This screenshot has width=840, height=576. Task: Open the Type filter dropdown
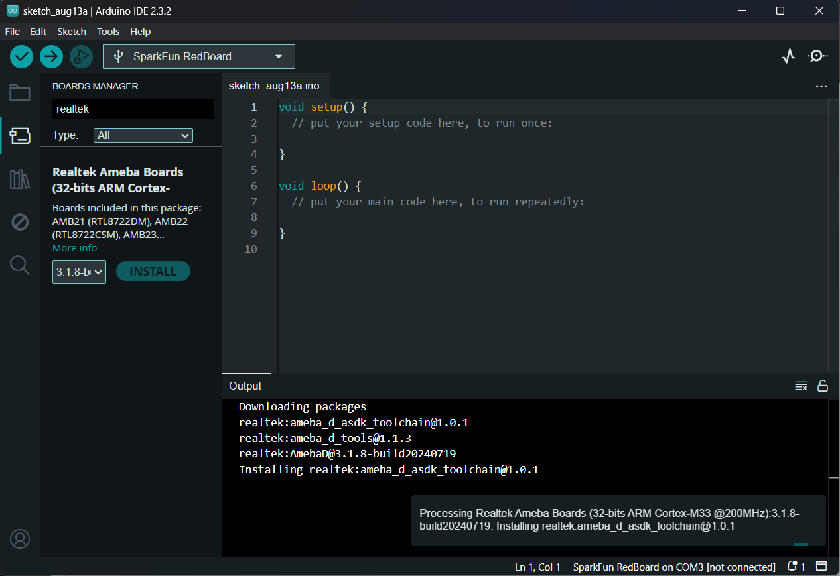pos(143,135)
